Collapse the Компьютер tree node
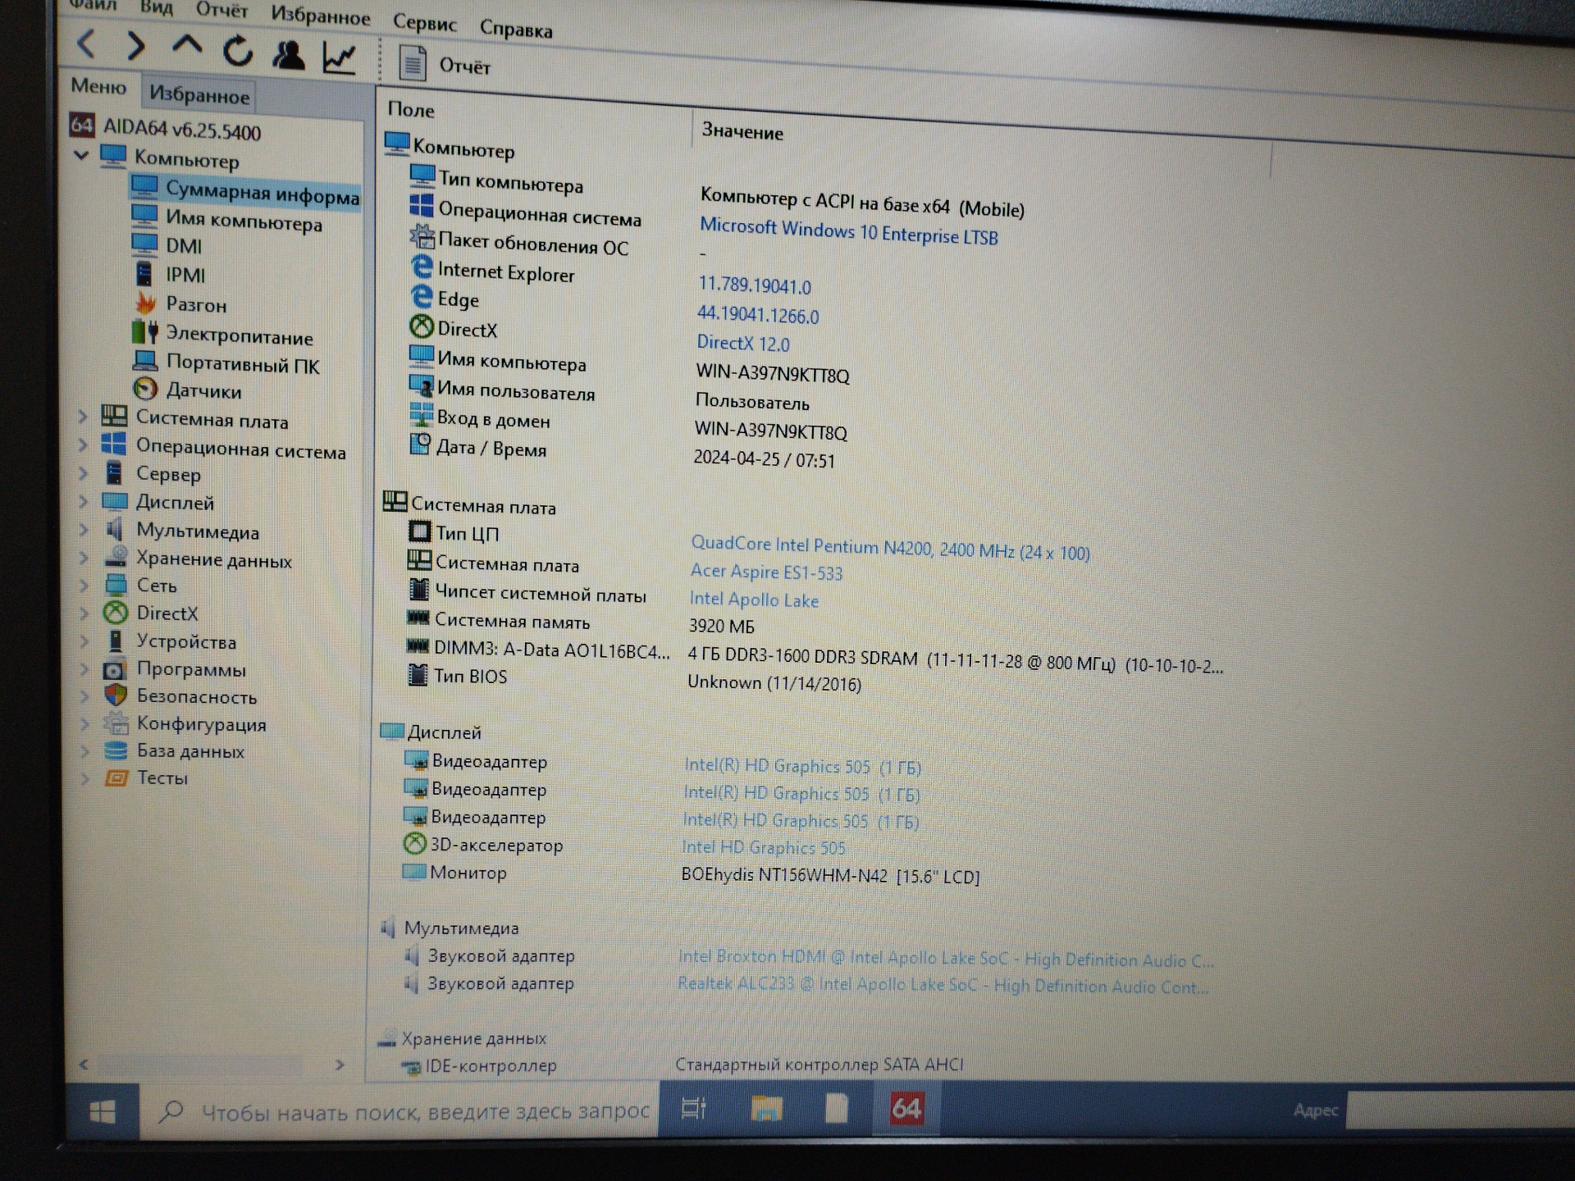 point(80,153)
